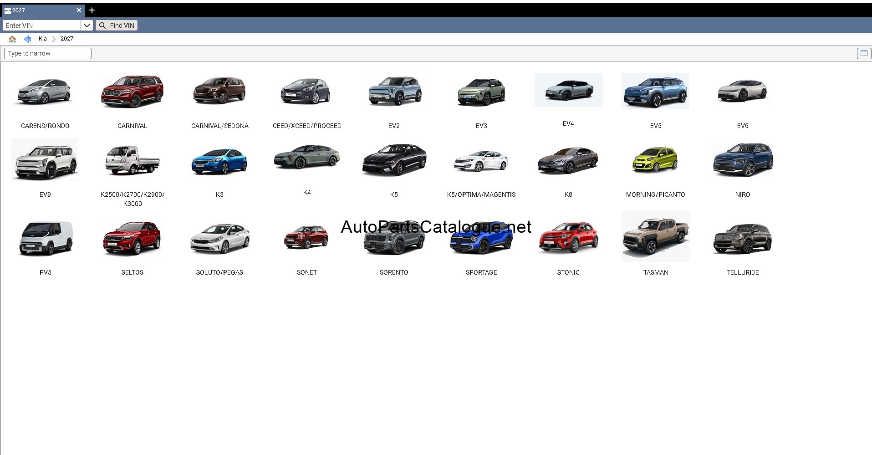Click the Find VIN button
872x455 pixels.
coord(117,26)
